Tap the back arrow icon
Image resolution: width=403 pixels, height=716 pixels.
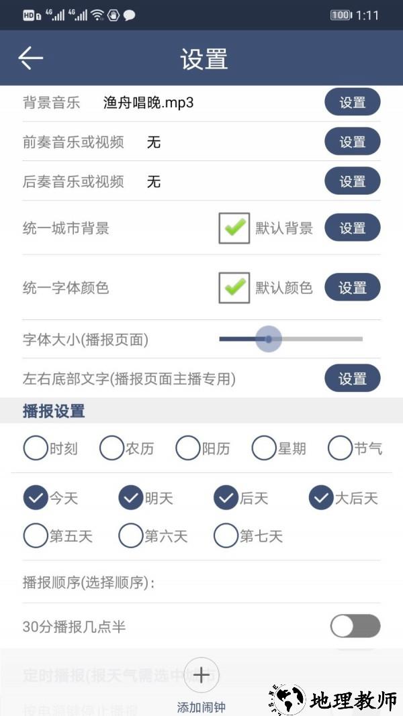click(x=31, y=58)
